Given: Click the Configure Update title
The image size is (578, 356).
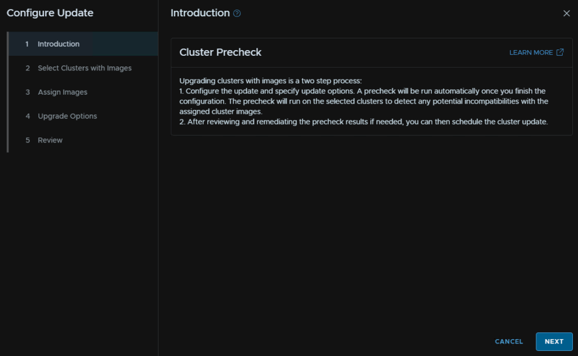Looking at the screenshot, I should (50, 13).
